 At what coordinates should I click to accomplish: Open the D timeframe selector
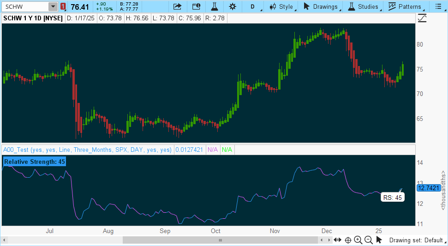(252, 6)
